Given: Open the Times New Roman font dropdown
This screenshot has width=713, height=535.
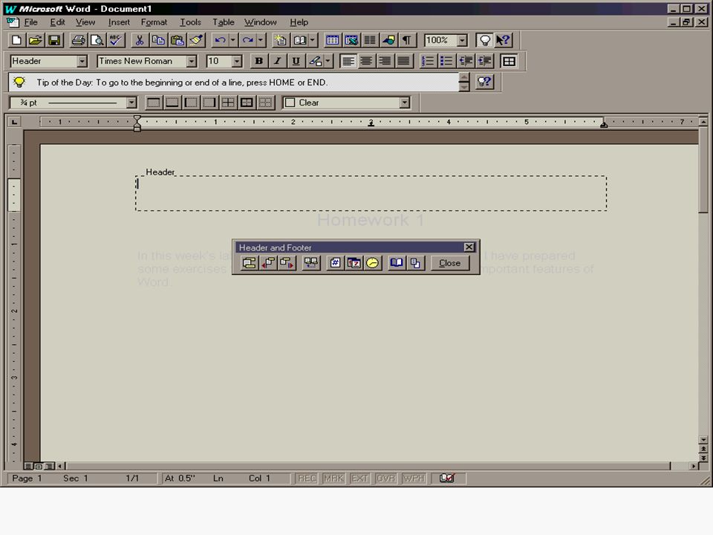Looking at the screenshot, I should (x=192, y=61).
